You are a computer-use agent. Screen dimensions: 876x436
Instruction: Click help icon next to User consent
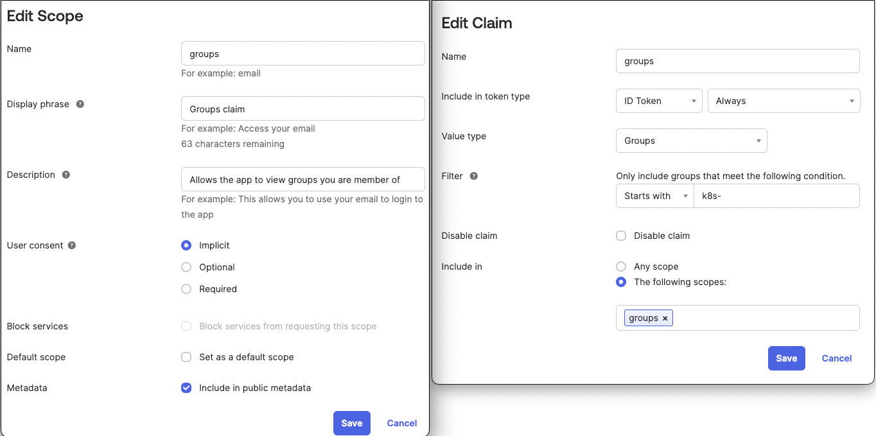tap(72, 245)
